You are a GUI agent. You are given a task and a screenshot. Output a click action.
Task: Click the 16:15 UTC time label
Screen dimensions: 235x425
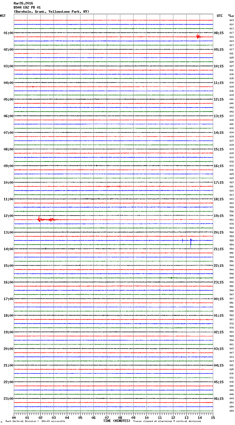tap(219, 166)
